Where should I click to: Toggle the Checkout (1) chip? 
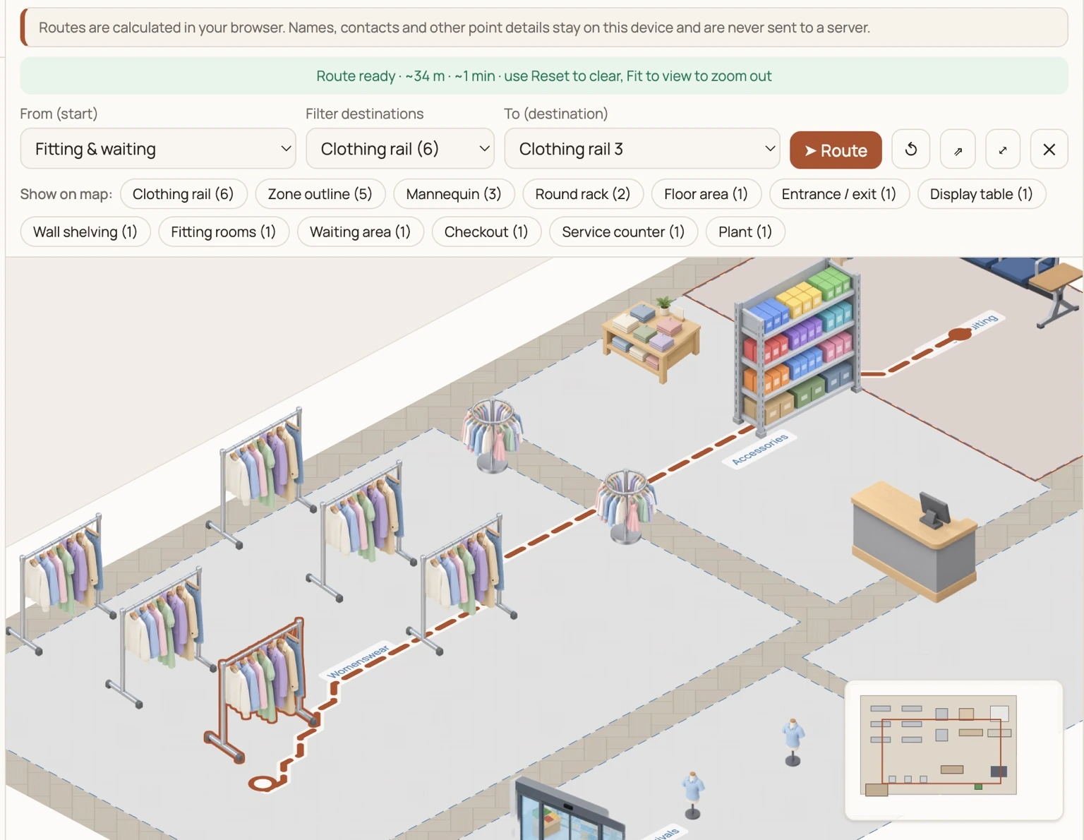pyautogui.click(x=486, y=232)
